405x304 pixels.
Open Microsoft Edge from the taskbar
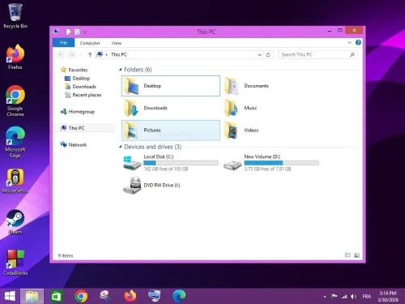pos(179,296)
